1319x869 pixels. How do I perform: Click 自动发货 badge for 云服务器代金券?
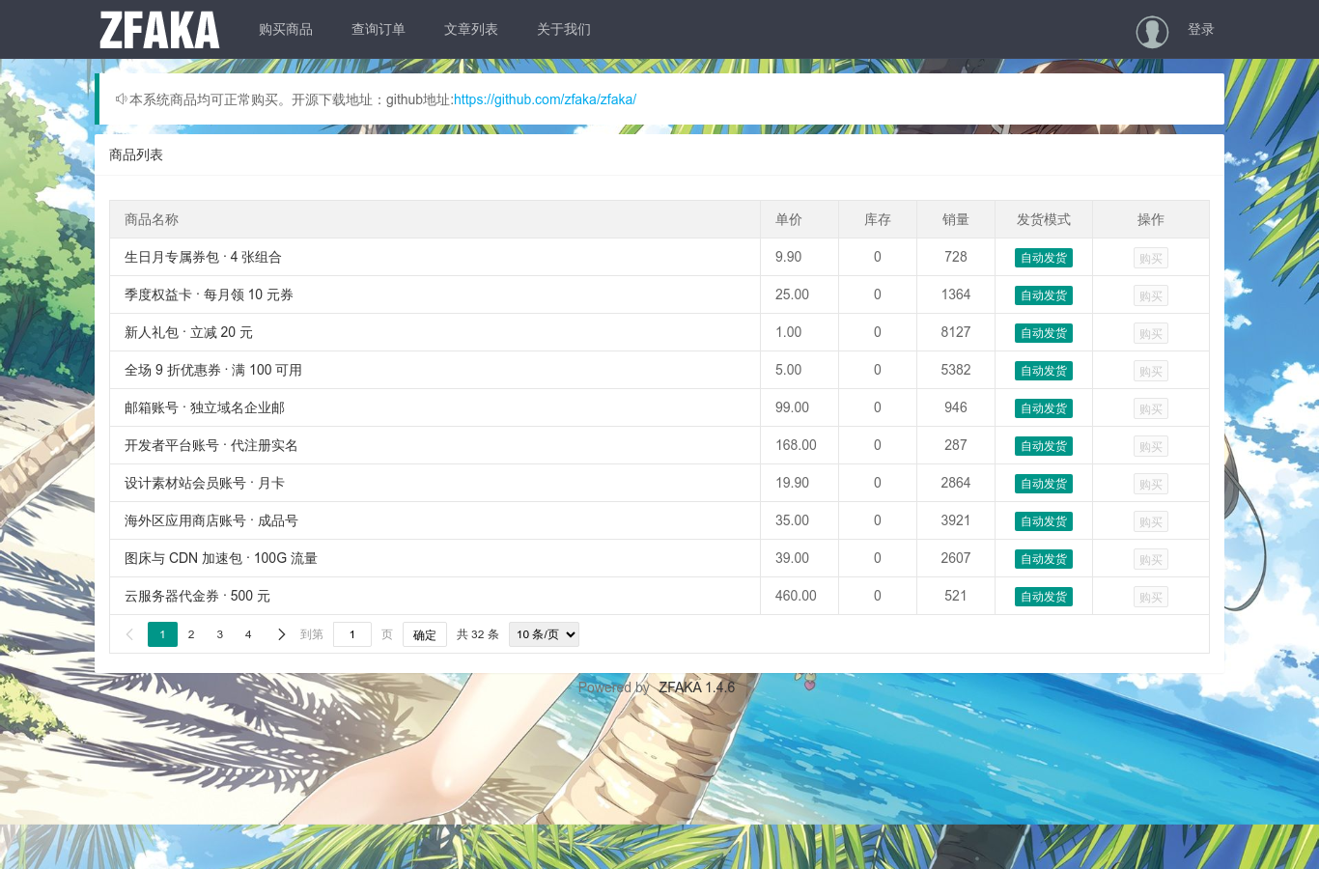(x=1044, y=597)
